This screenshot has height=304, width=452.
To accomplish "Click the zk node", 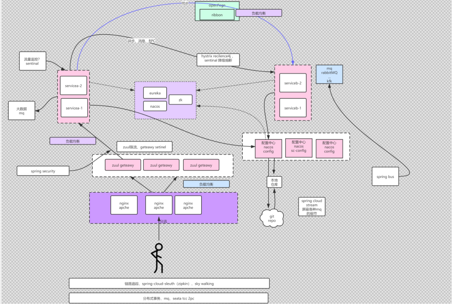I will (180, 99).
